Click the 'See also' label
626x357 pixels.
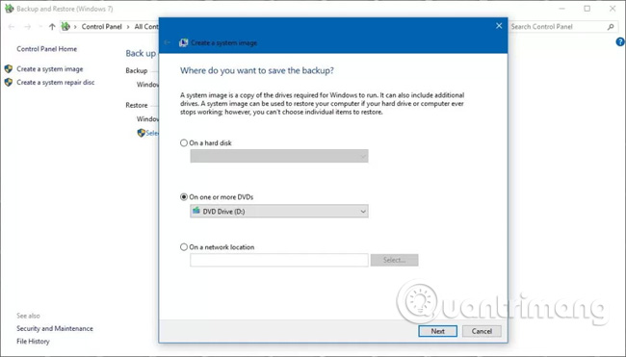28,316
